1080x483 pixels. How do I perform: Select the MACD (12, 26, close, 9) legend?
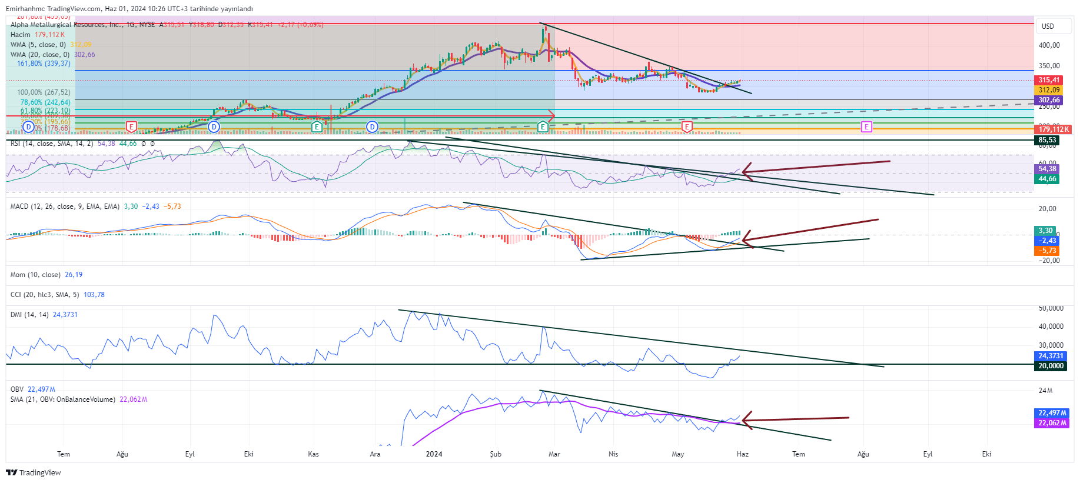click(x=65, y=206)
